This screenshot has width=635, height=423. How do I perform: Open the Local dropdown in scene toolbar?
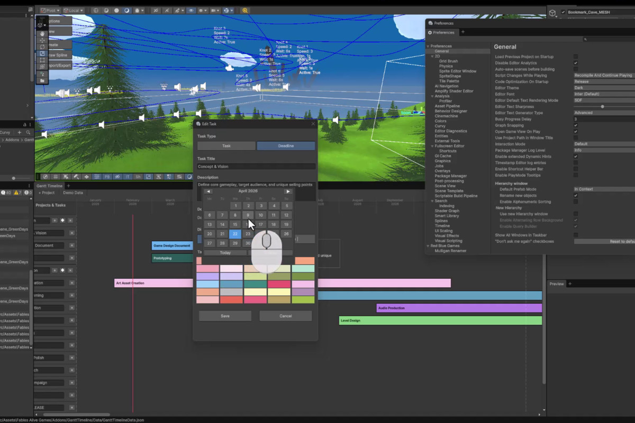click(x=73, y=10)
